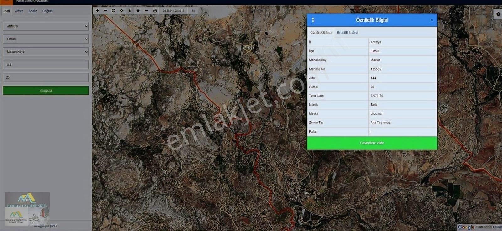Open map settings gear icon
This screenshot has height=231, width=502.
pyautogui.click(x=498, y=14)
